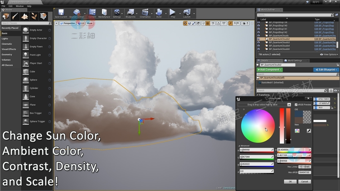Screen dimensions: 340x191
Task: Select Foliage mode icon
Action: [34, 16]
